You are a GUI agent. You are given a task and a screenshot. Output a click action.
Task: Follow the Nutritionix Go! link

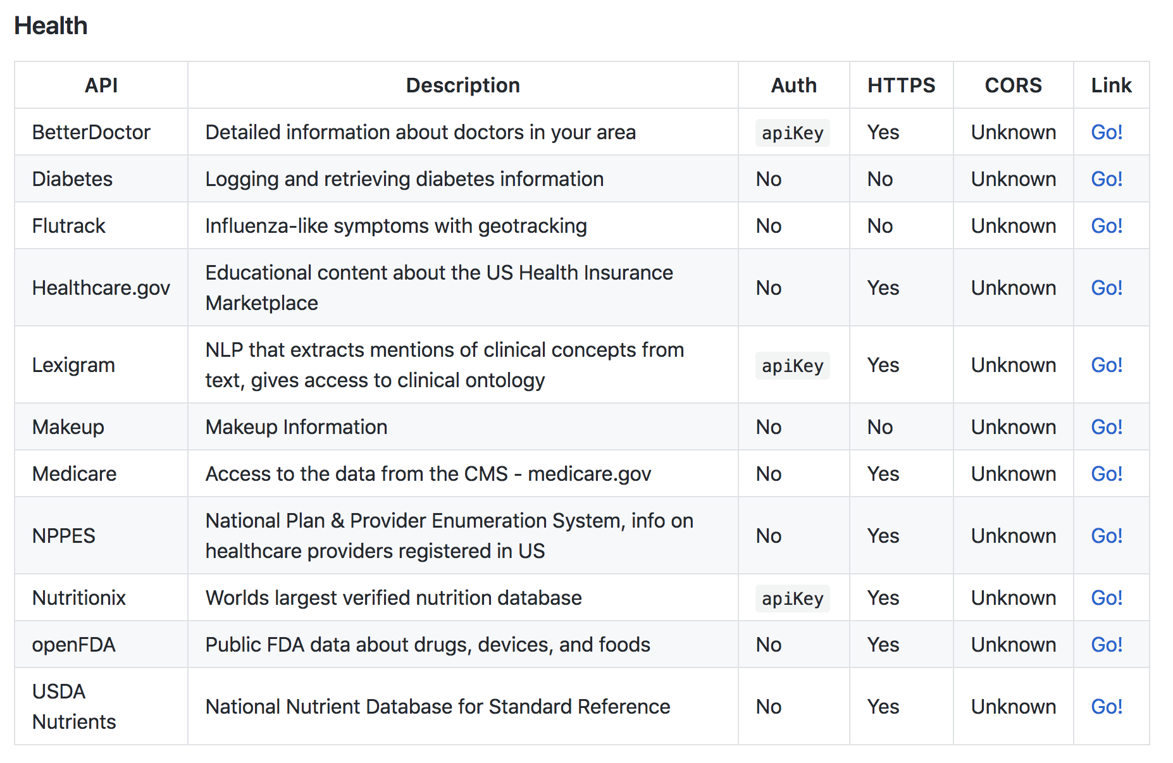[x=1106, y=598]
